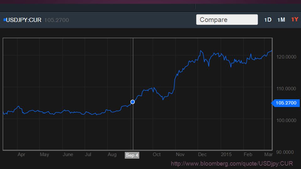Click the USDJPY:CUR ticker label

pyautogui.click(x=24, y=20)
